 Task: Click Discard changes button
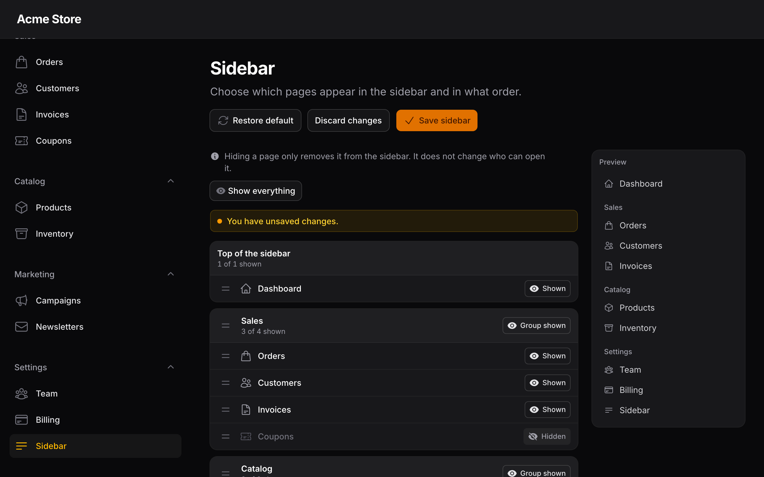pyautogui.click(x=348, y=120)
